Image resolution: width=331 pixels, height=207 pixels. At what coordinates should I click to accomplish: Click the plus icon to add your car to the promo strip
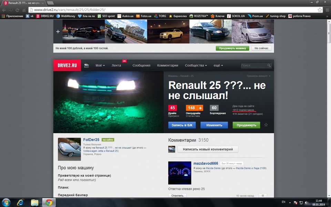tap(58, 32)
